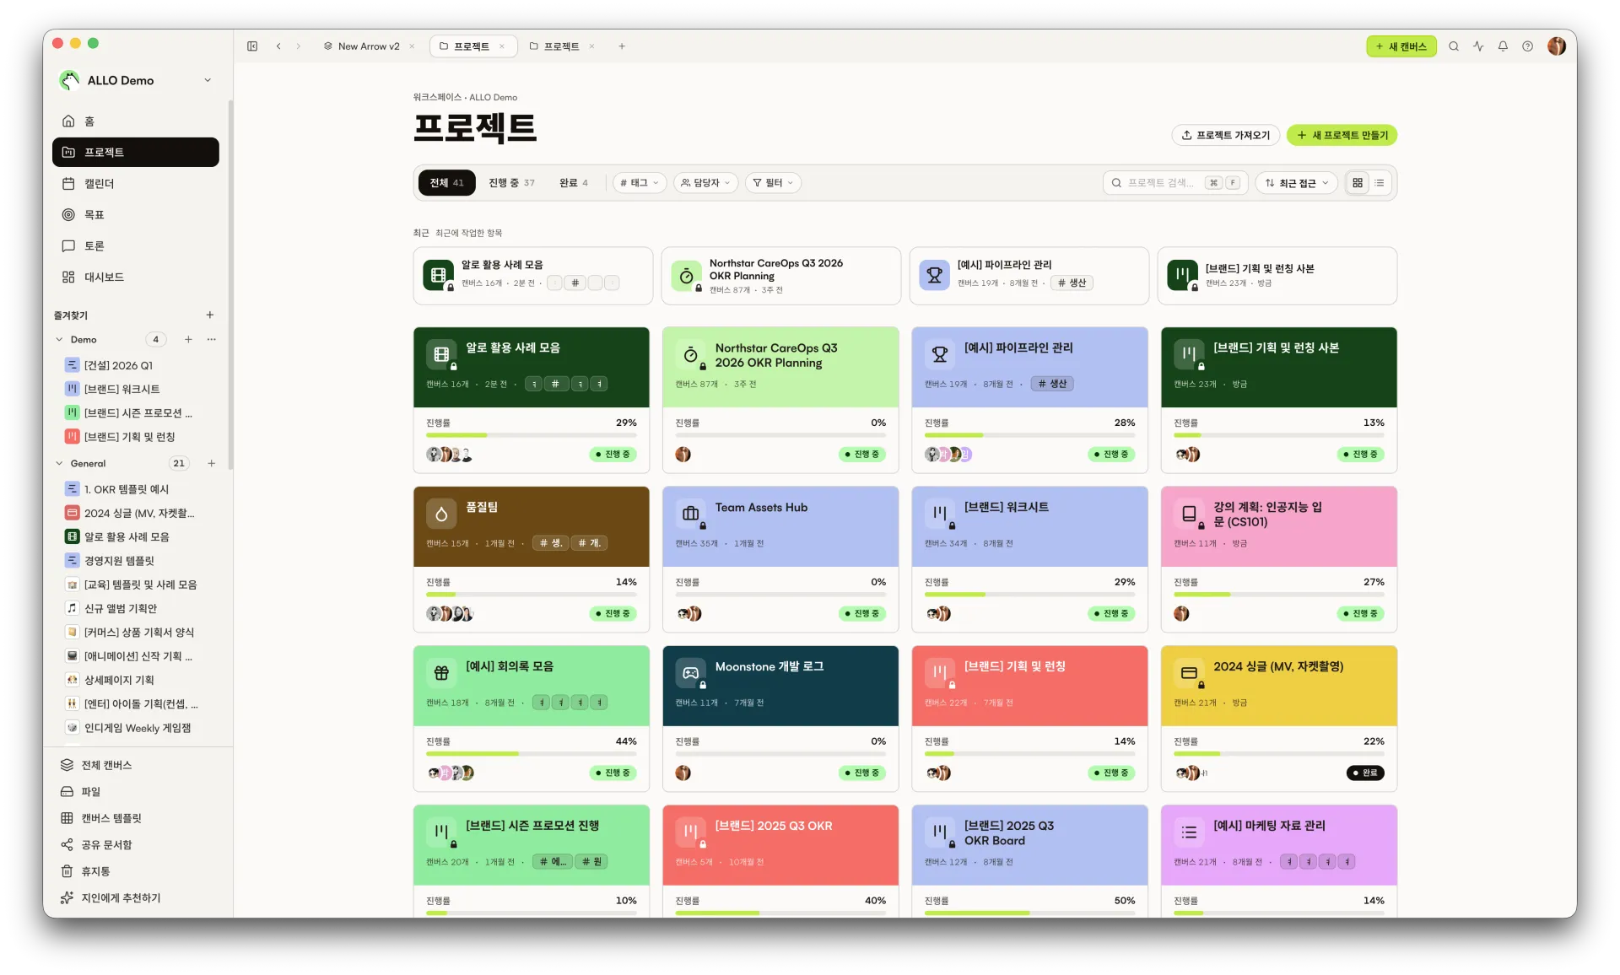Screen dimensions: 1620x975
Task: Go to 홈 in the sidebar
Action: [x=135, y=121]
